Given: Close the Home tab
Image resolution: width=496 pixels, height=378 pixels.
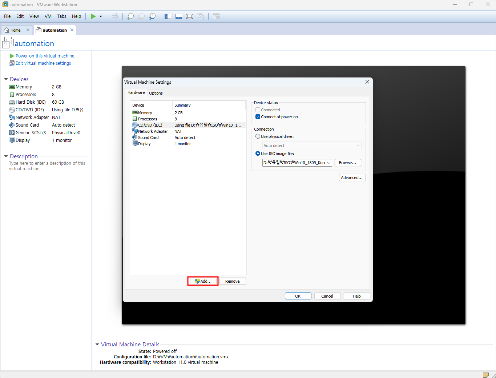Looking at the screenshot, I should pos(28,30).
